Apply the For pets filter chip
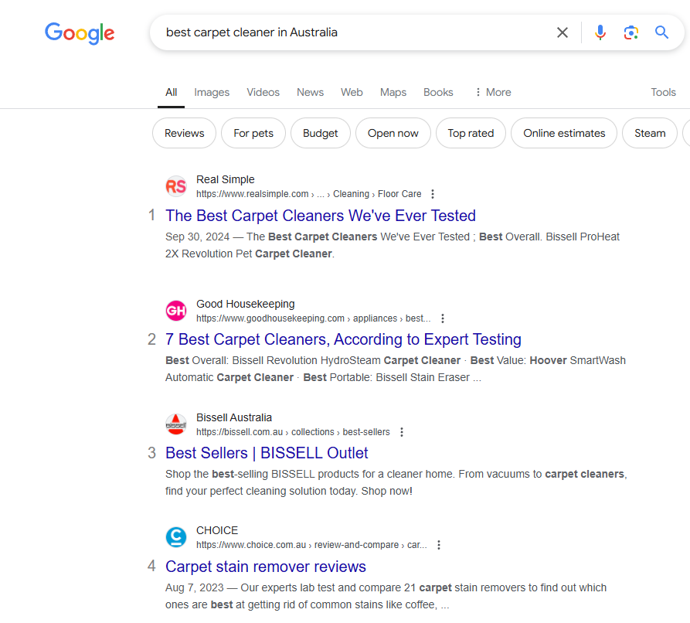Image resolution: width=690 pixels, height=623 pixels. [253, 133]
